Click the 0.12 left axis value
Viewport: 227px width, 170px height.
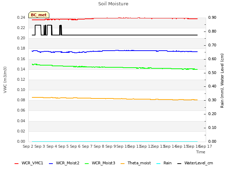coord(21,79)
